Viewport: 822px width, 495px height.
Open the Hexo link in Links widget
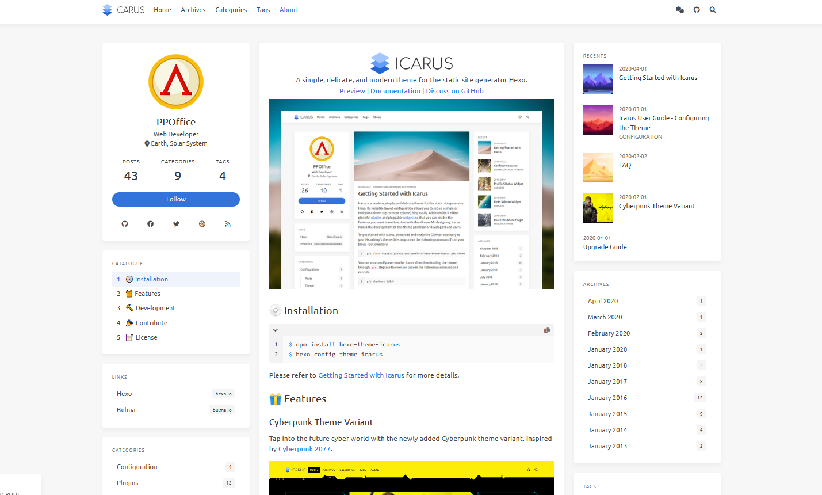(124, 394)
